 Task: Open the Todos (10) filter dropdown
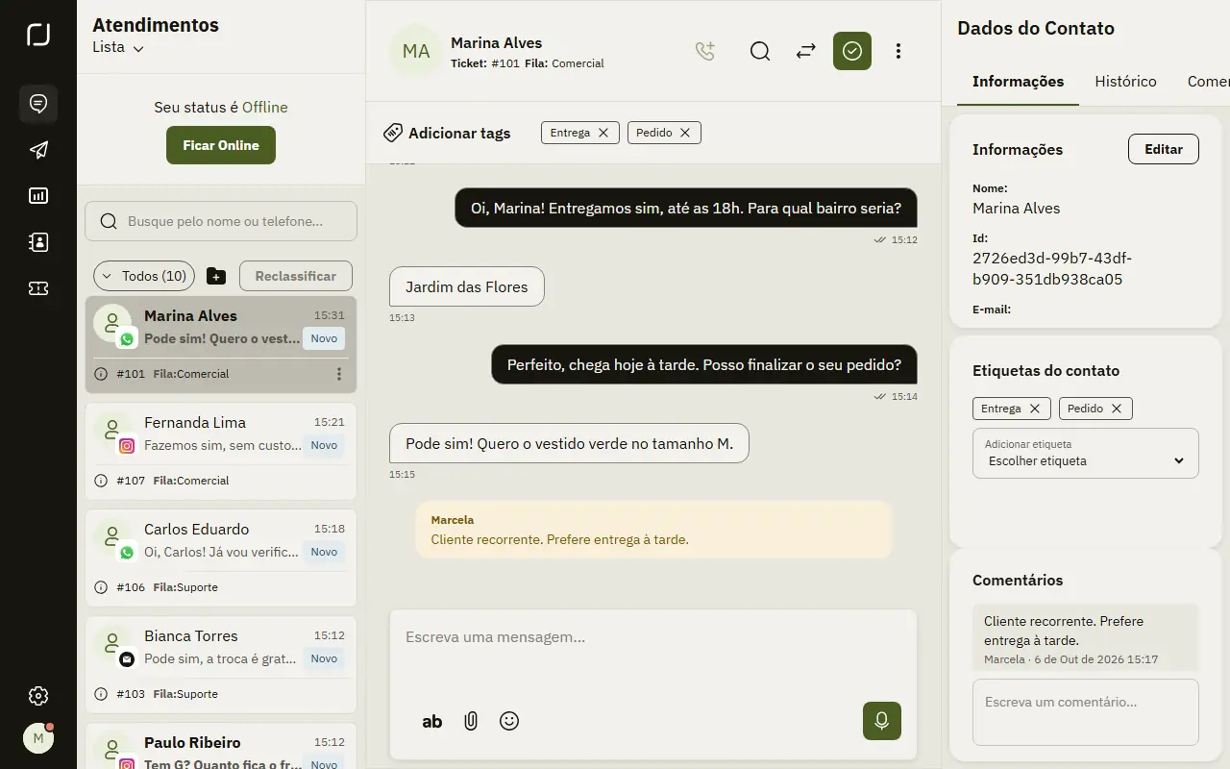[x=144, y=276]
